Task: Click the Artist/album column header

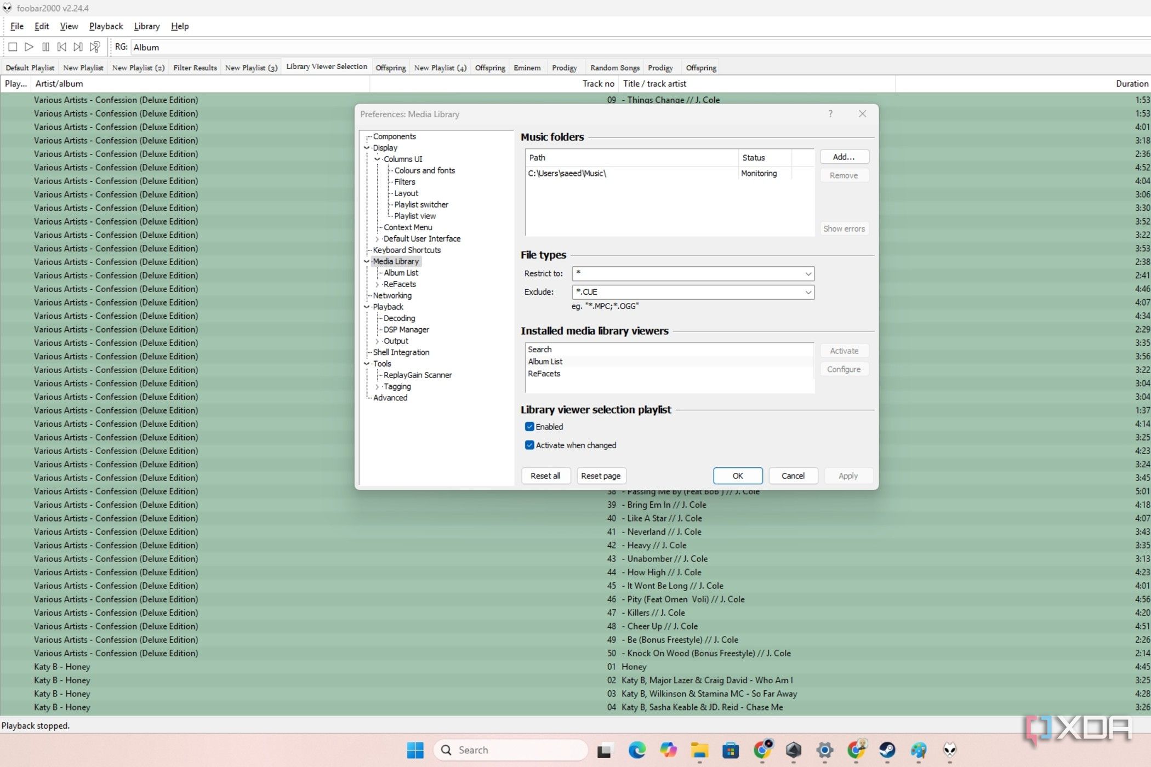Action: pyautogui.click(x=201, y=84)
